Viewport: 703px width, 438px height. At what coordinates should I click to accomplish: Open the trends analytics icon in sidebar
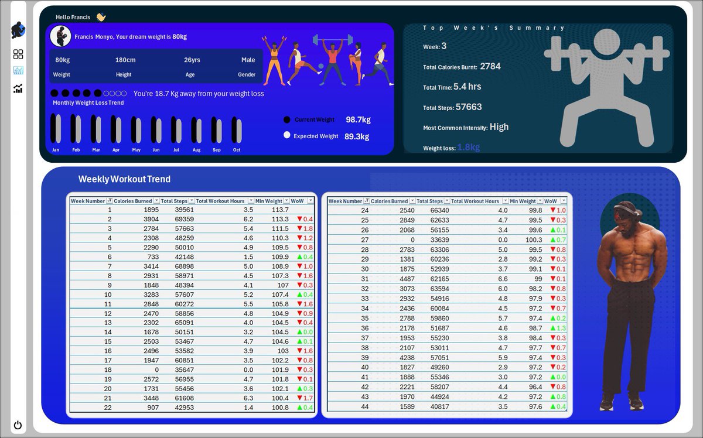(x=18, y=88)
